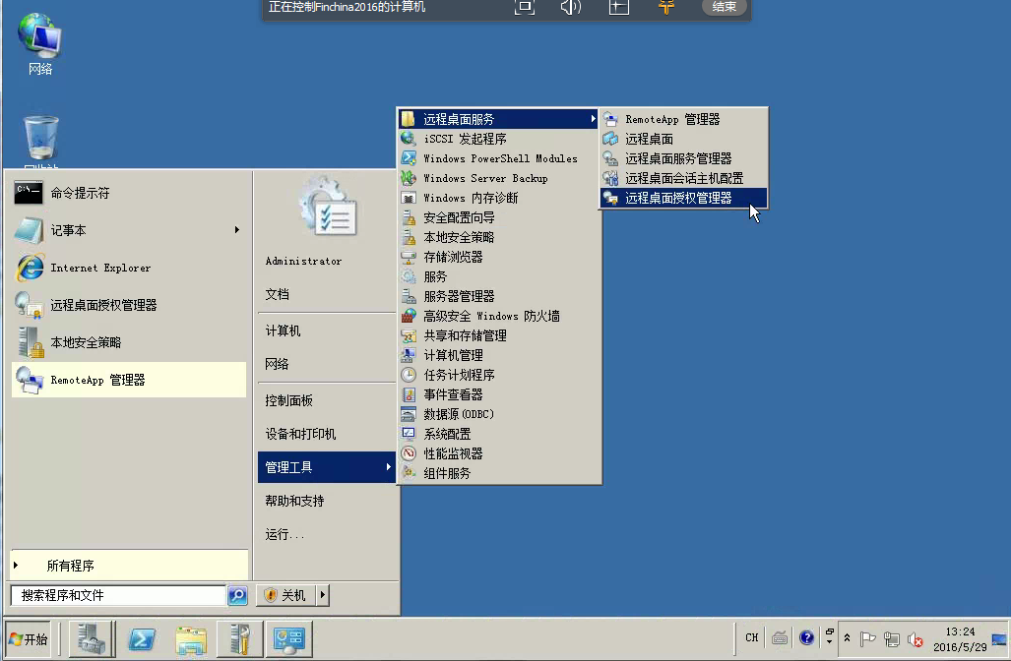1011x661 pixels.
Task: Expand the 记事本 jump list arrow
Action: pos(237,230)
